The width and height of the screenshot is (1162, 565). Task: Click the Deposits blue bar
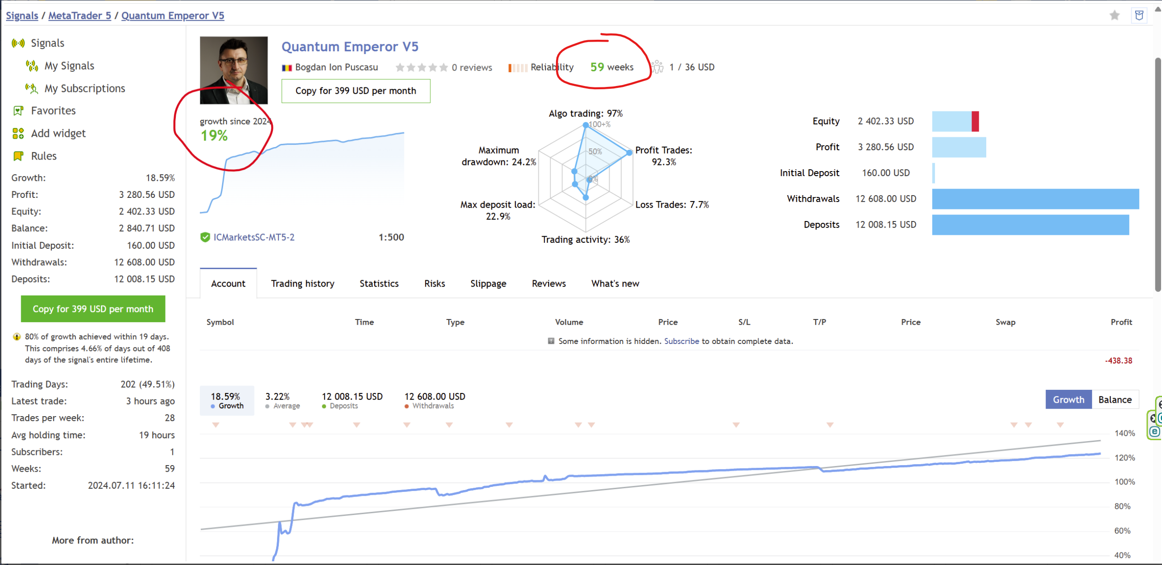1030,225
